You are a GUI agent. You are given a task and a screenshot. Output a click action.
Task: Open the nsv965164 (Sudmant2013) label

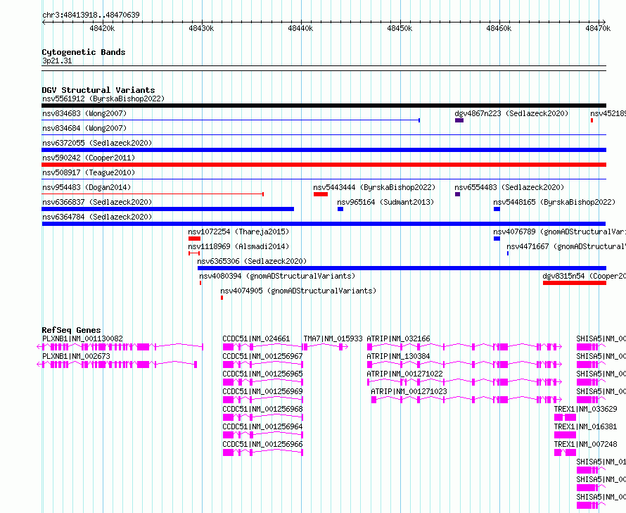click(x=385, y=202)
